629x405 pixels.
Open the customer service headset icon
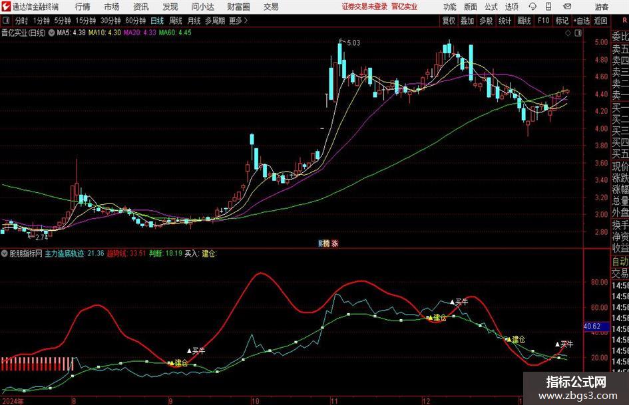pyautogui.click(x=532, y=7)
